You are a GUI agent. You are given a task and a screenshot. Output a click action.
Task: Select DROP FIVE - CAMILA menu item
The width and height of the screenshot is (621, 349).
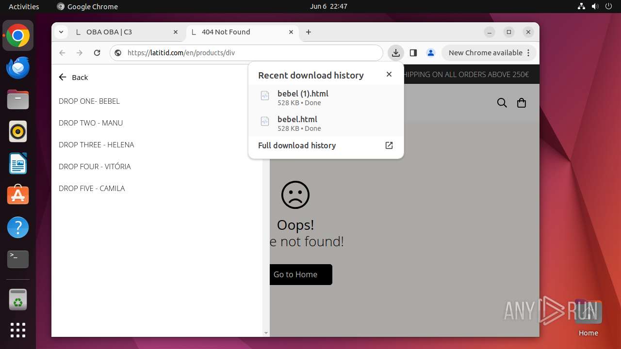pos(92,189)
